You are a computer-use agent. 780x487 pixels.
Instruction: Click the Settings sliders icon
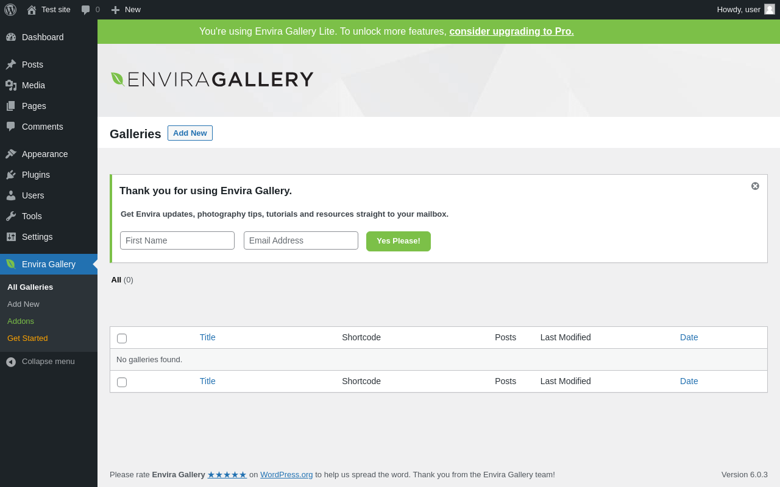11,237
